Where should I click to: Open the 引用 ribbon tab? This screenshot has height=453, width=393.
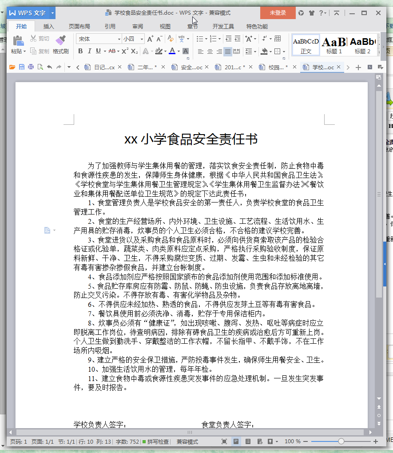point(110,27)
